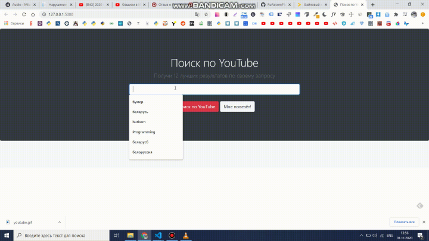Expand hidden bookmarks overflow chevron
The height and width of the screenshot is (241, 429).
tap(422, 23)
